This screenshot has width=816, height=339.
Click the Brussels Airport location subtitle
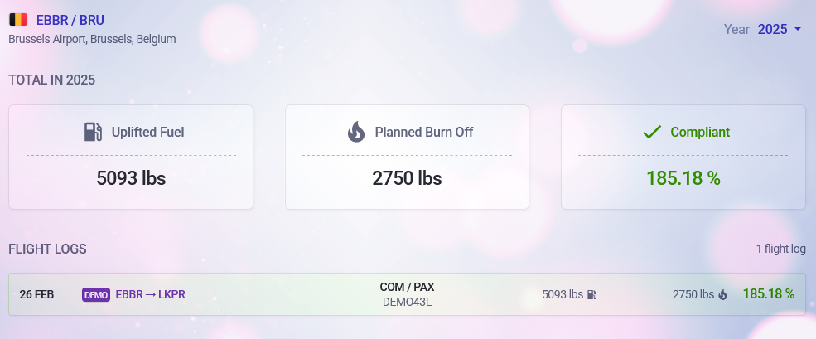click(92, 39)
